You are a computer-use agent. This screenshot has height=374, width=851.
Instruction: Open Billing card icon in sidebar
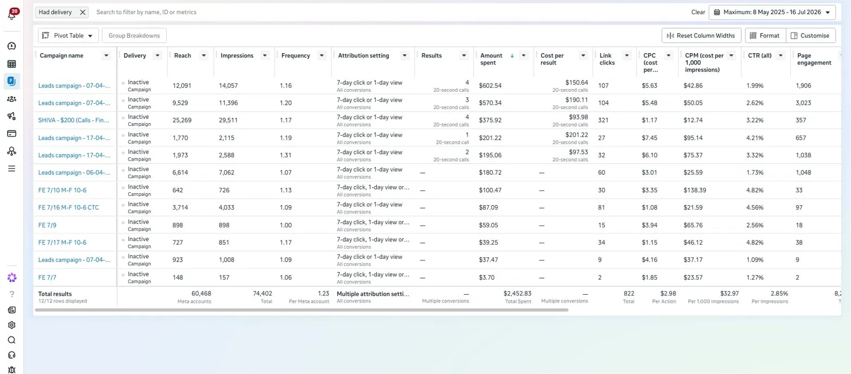coord(11,134)
